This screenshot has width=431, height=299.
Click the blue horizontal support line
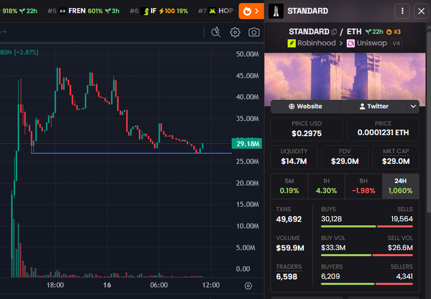point(131,153)
